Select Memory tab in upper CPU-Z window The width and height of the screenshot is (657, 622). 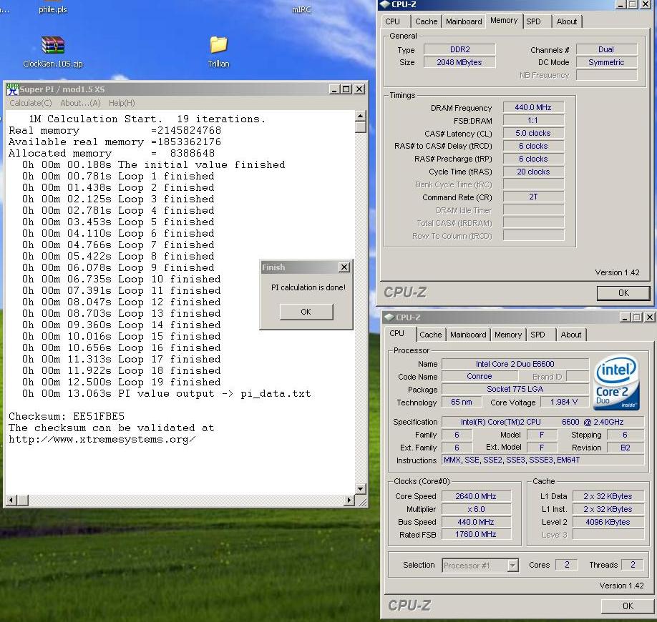tap(504, 20)
